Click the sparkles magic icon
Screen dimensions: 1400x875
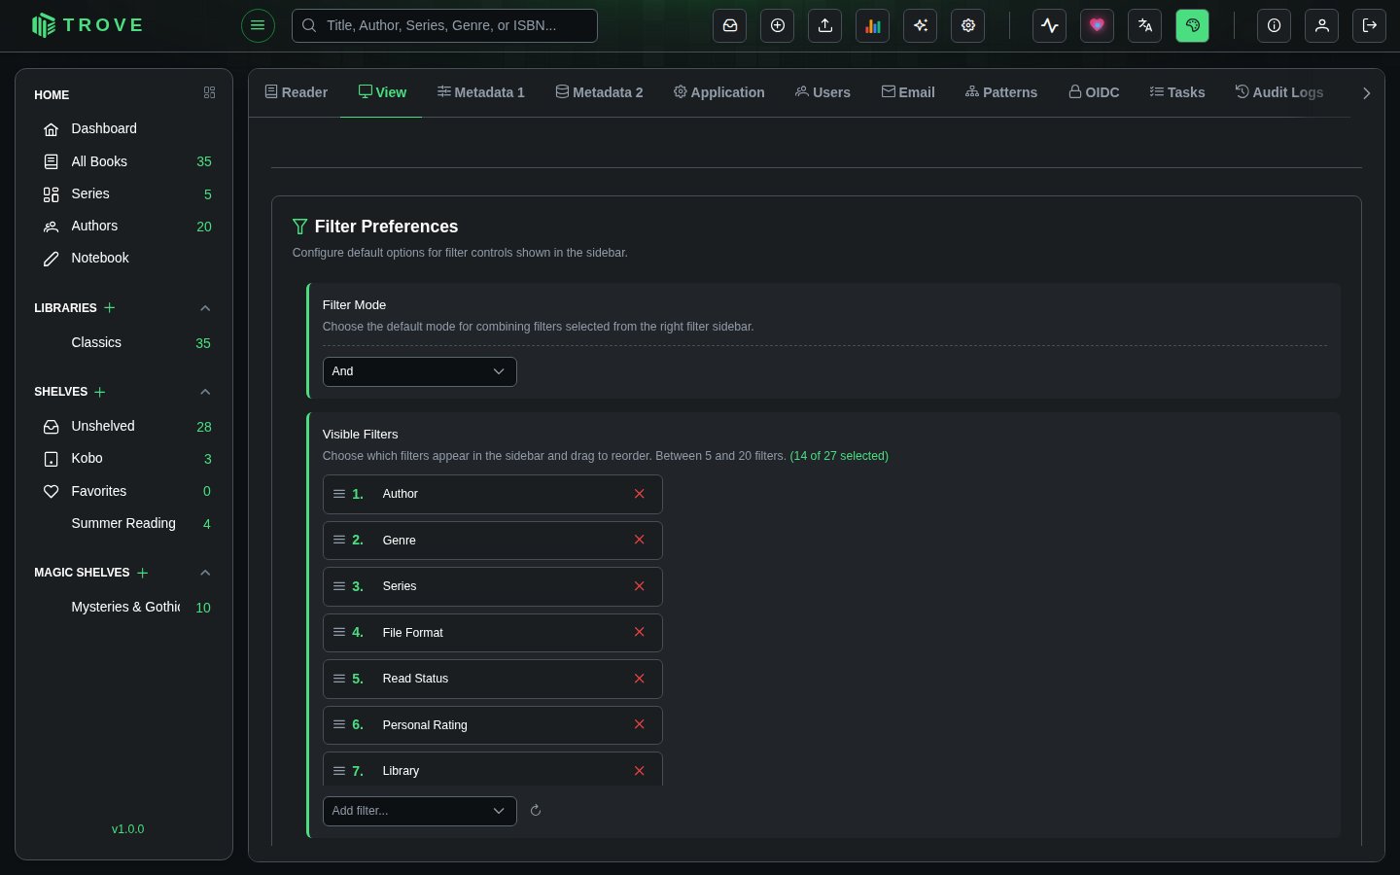tap(921, 25)
